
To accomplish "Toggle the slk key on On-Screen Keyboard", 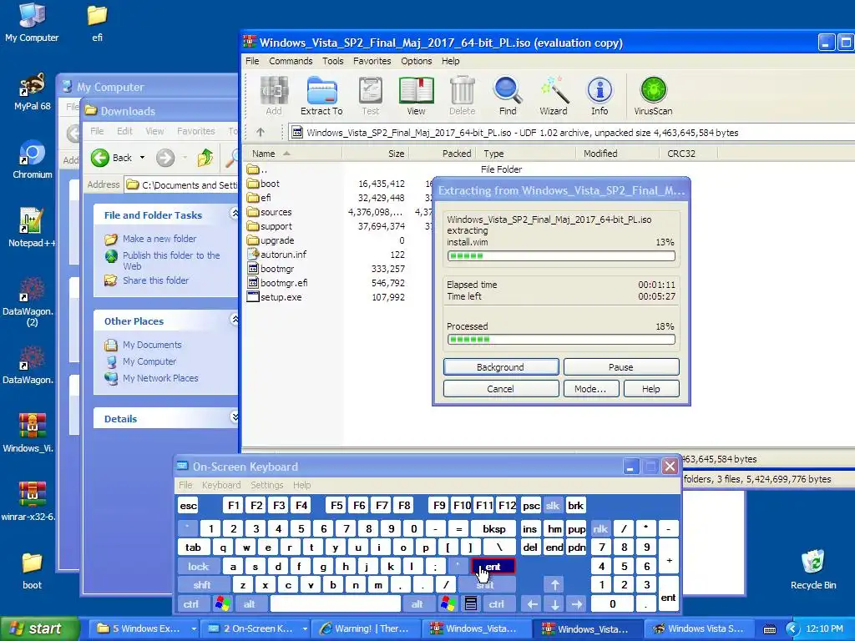I will 553,505.
